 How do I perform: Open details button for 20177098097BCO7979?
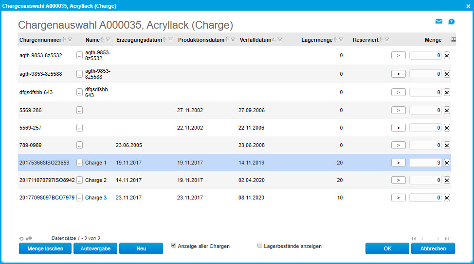tap(79, 198)
